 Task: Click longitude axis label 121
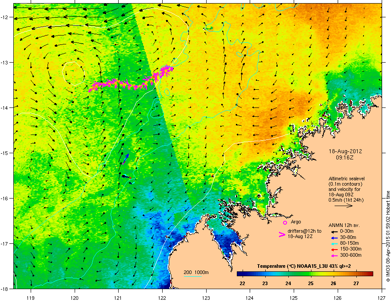[x=118, y=298]
